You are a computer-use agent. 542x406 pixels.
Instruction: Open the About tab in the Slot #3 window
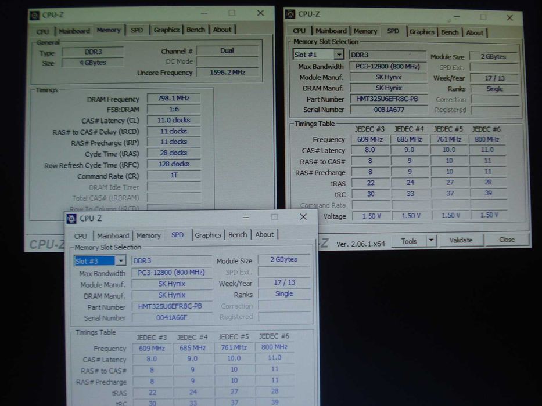pyautogui.click(x=264, y=234)
